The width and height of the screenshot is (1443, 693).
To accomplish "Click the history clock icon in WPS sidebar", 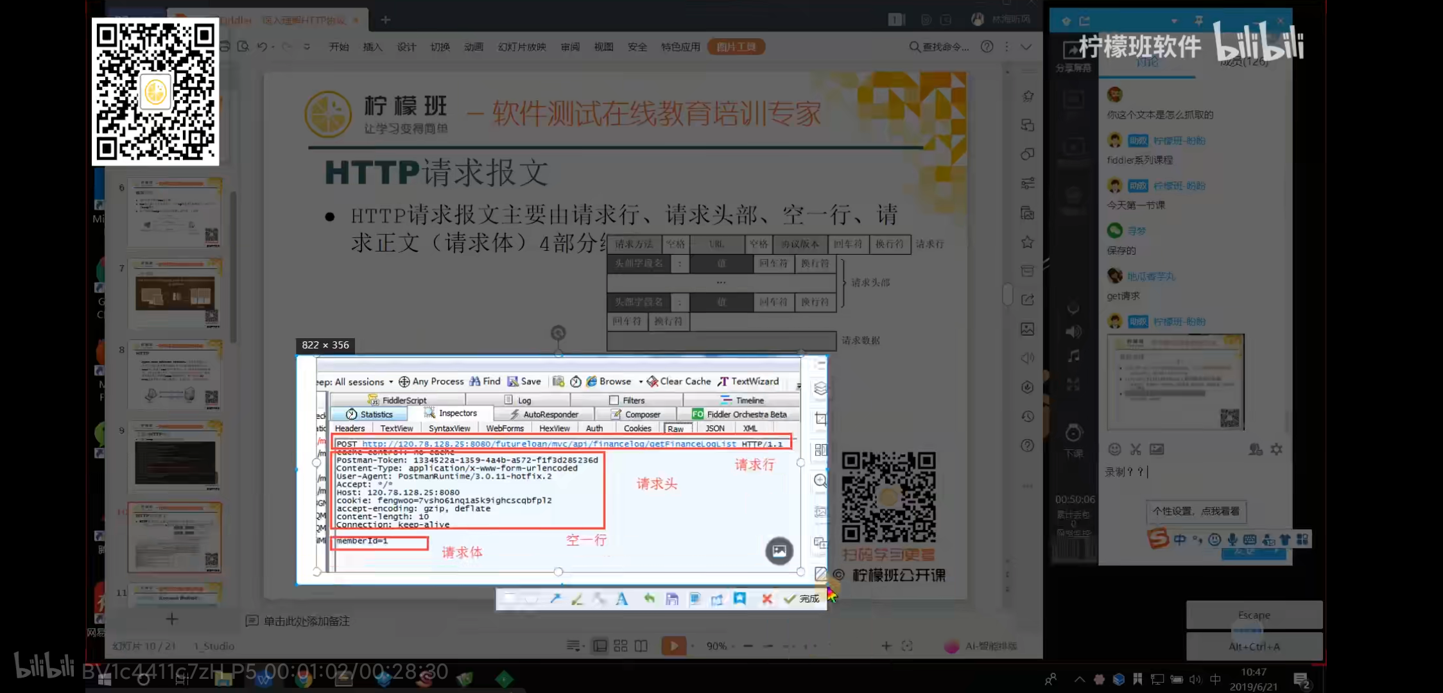I will click(1028, 416).
